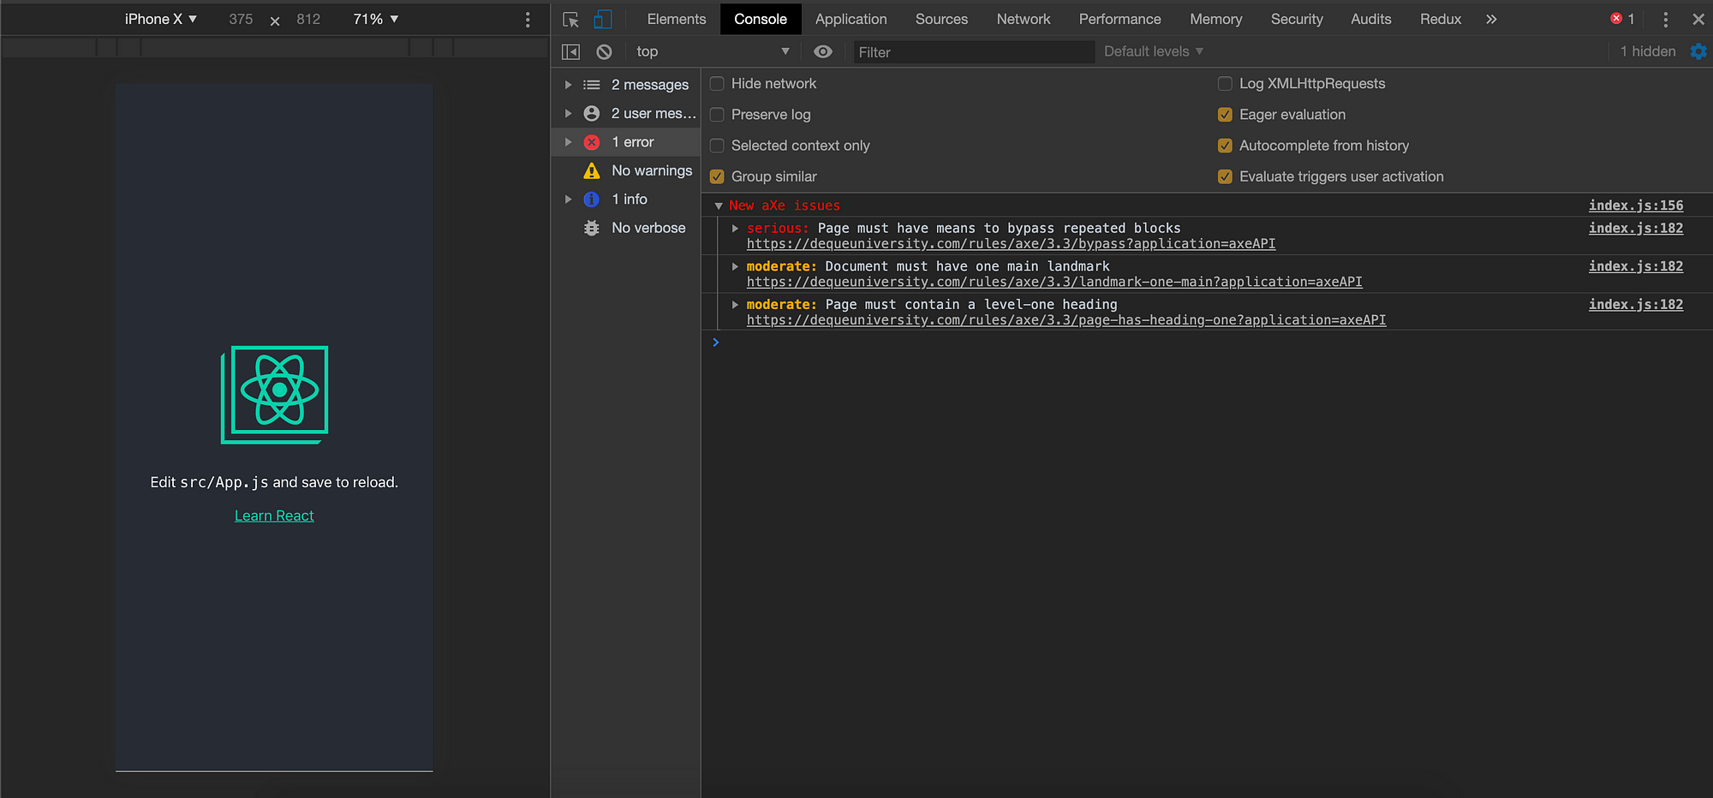Switch to the Elements tab
Viewport: 1713px width, 798px height.
tap(677, 19)
